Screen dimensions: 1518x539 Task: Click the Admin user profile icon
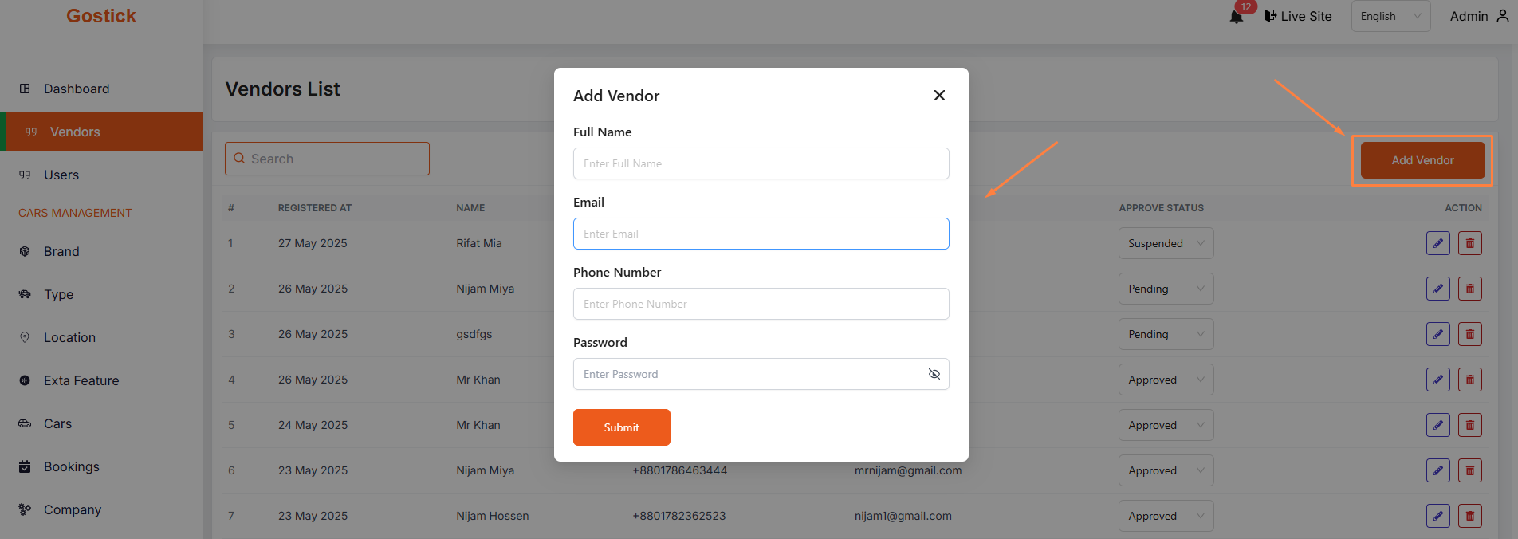coord(1503,16)
